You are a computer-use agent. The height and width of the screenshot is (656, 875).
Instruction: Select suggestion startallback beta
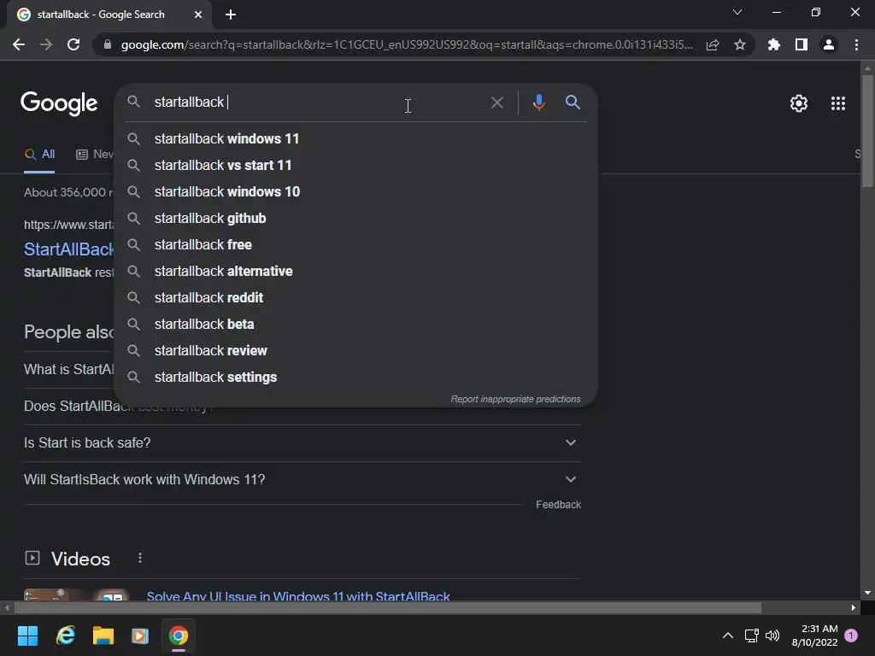(x=356, y=324)
